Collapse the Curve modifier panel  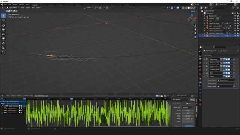205,76
